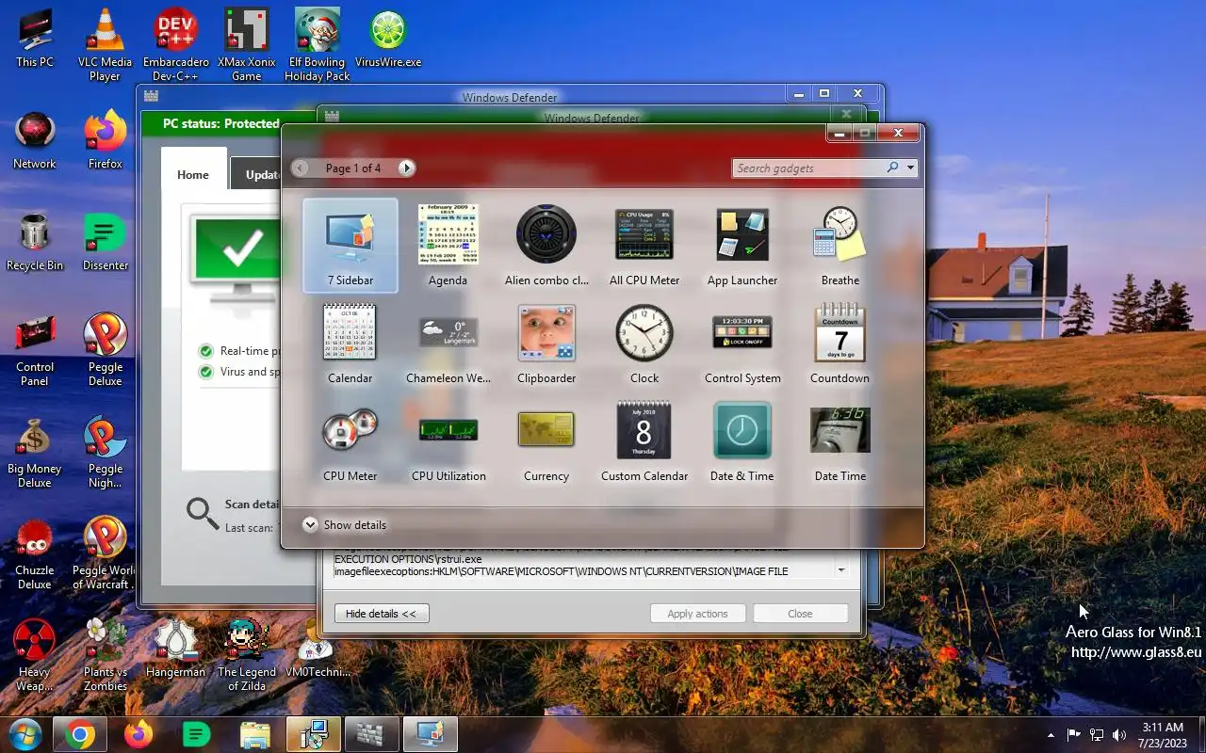
Task: Select the All CPU Meter gadget
Action: (644, 245)
